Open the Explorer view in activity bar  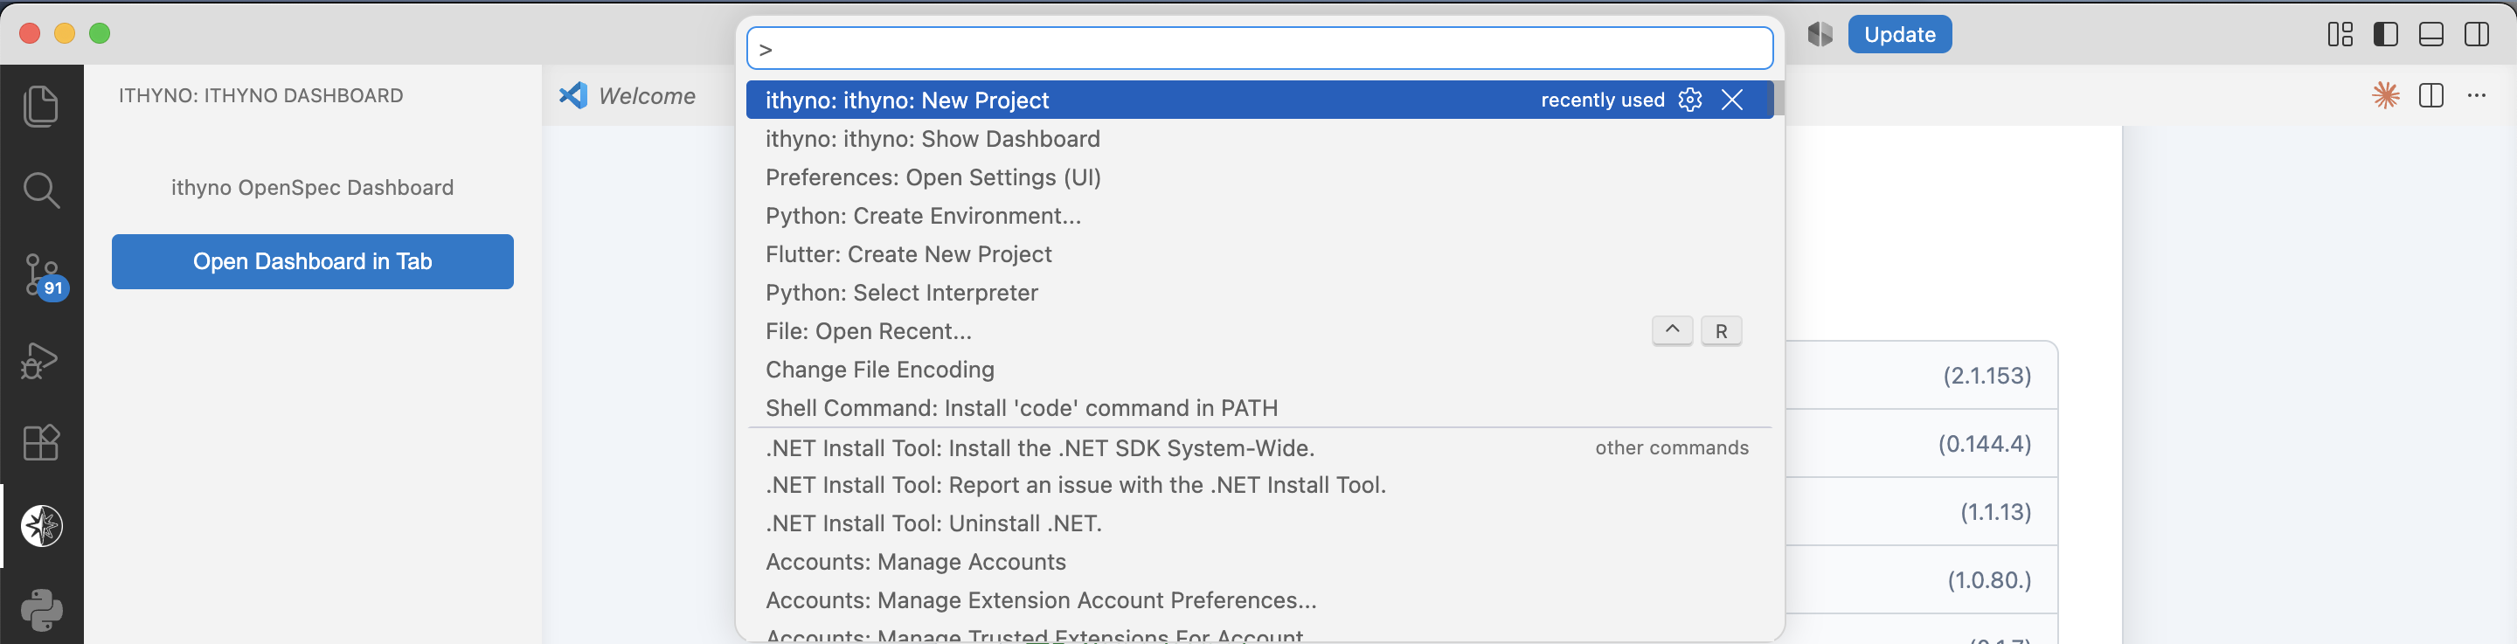tap(41, 106)
